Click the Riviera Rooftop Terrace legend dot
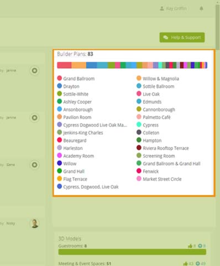The image size is (220, 266). click(139, 148)
